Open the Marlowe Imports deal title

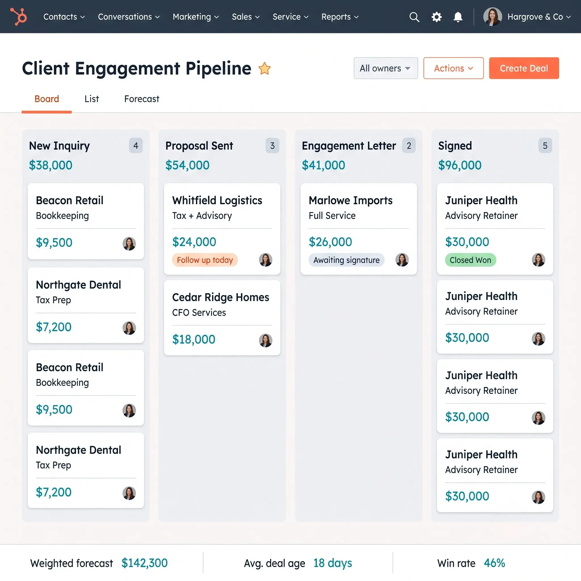(350, 200)
